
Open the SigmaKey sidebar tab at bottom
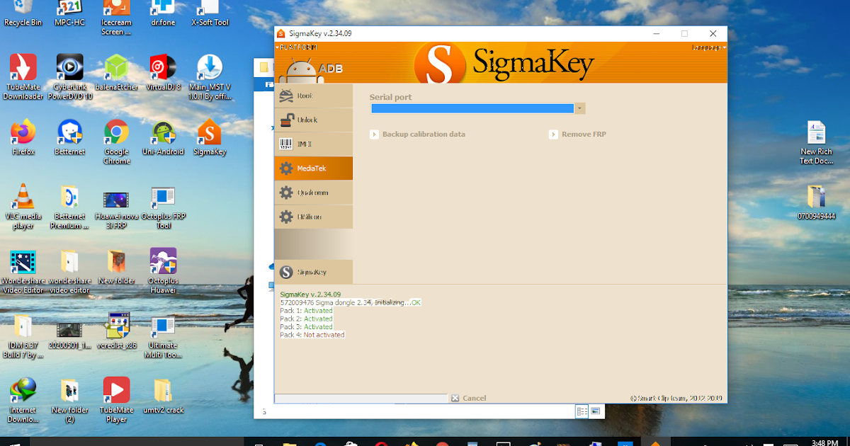tap(313, 272)
